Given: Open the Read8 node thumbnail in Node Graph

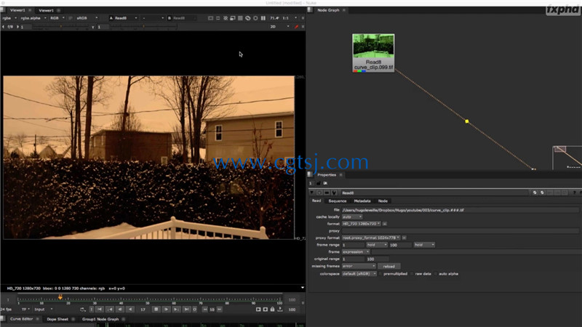Looking at the screenshot, I should 373,52.
